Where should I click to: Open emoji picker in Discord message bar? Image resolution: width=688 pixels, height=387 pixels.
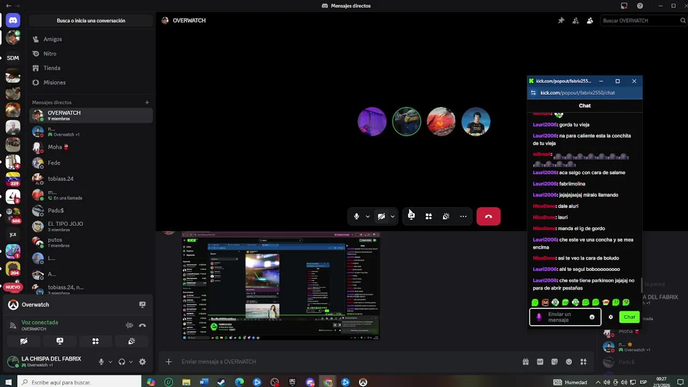(569, 362)
